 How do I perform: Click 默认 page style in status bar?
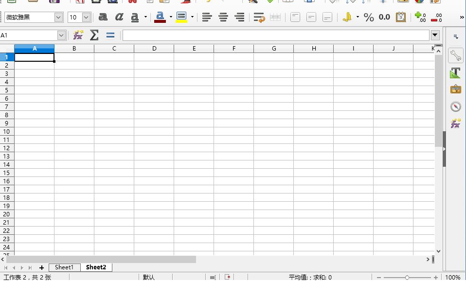pyautogui.click(x=149, y=278)
